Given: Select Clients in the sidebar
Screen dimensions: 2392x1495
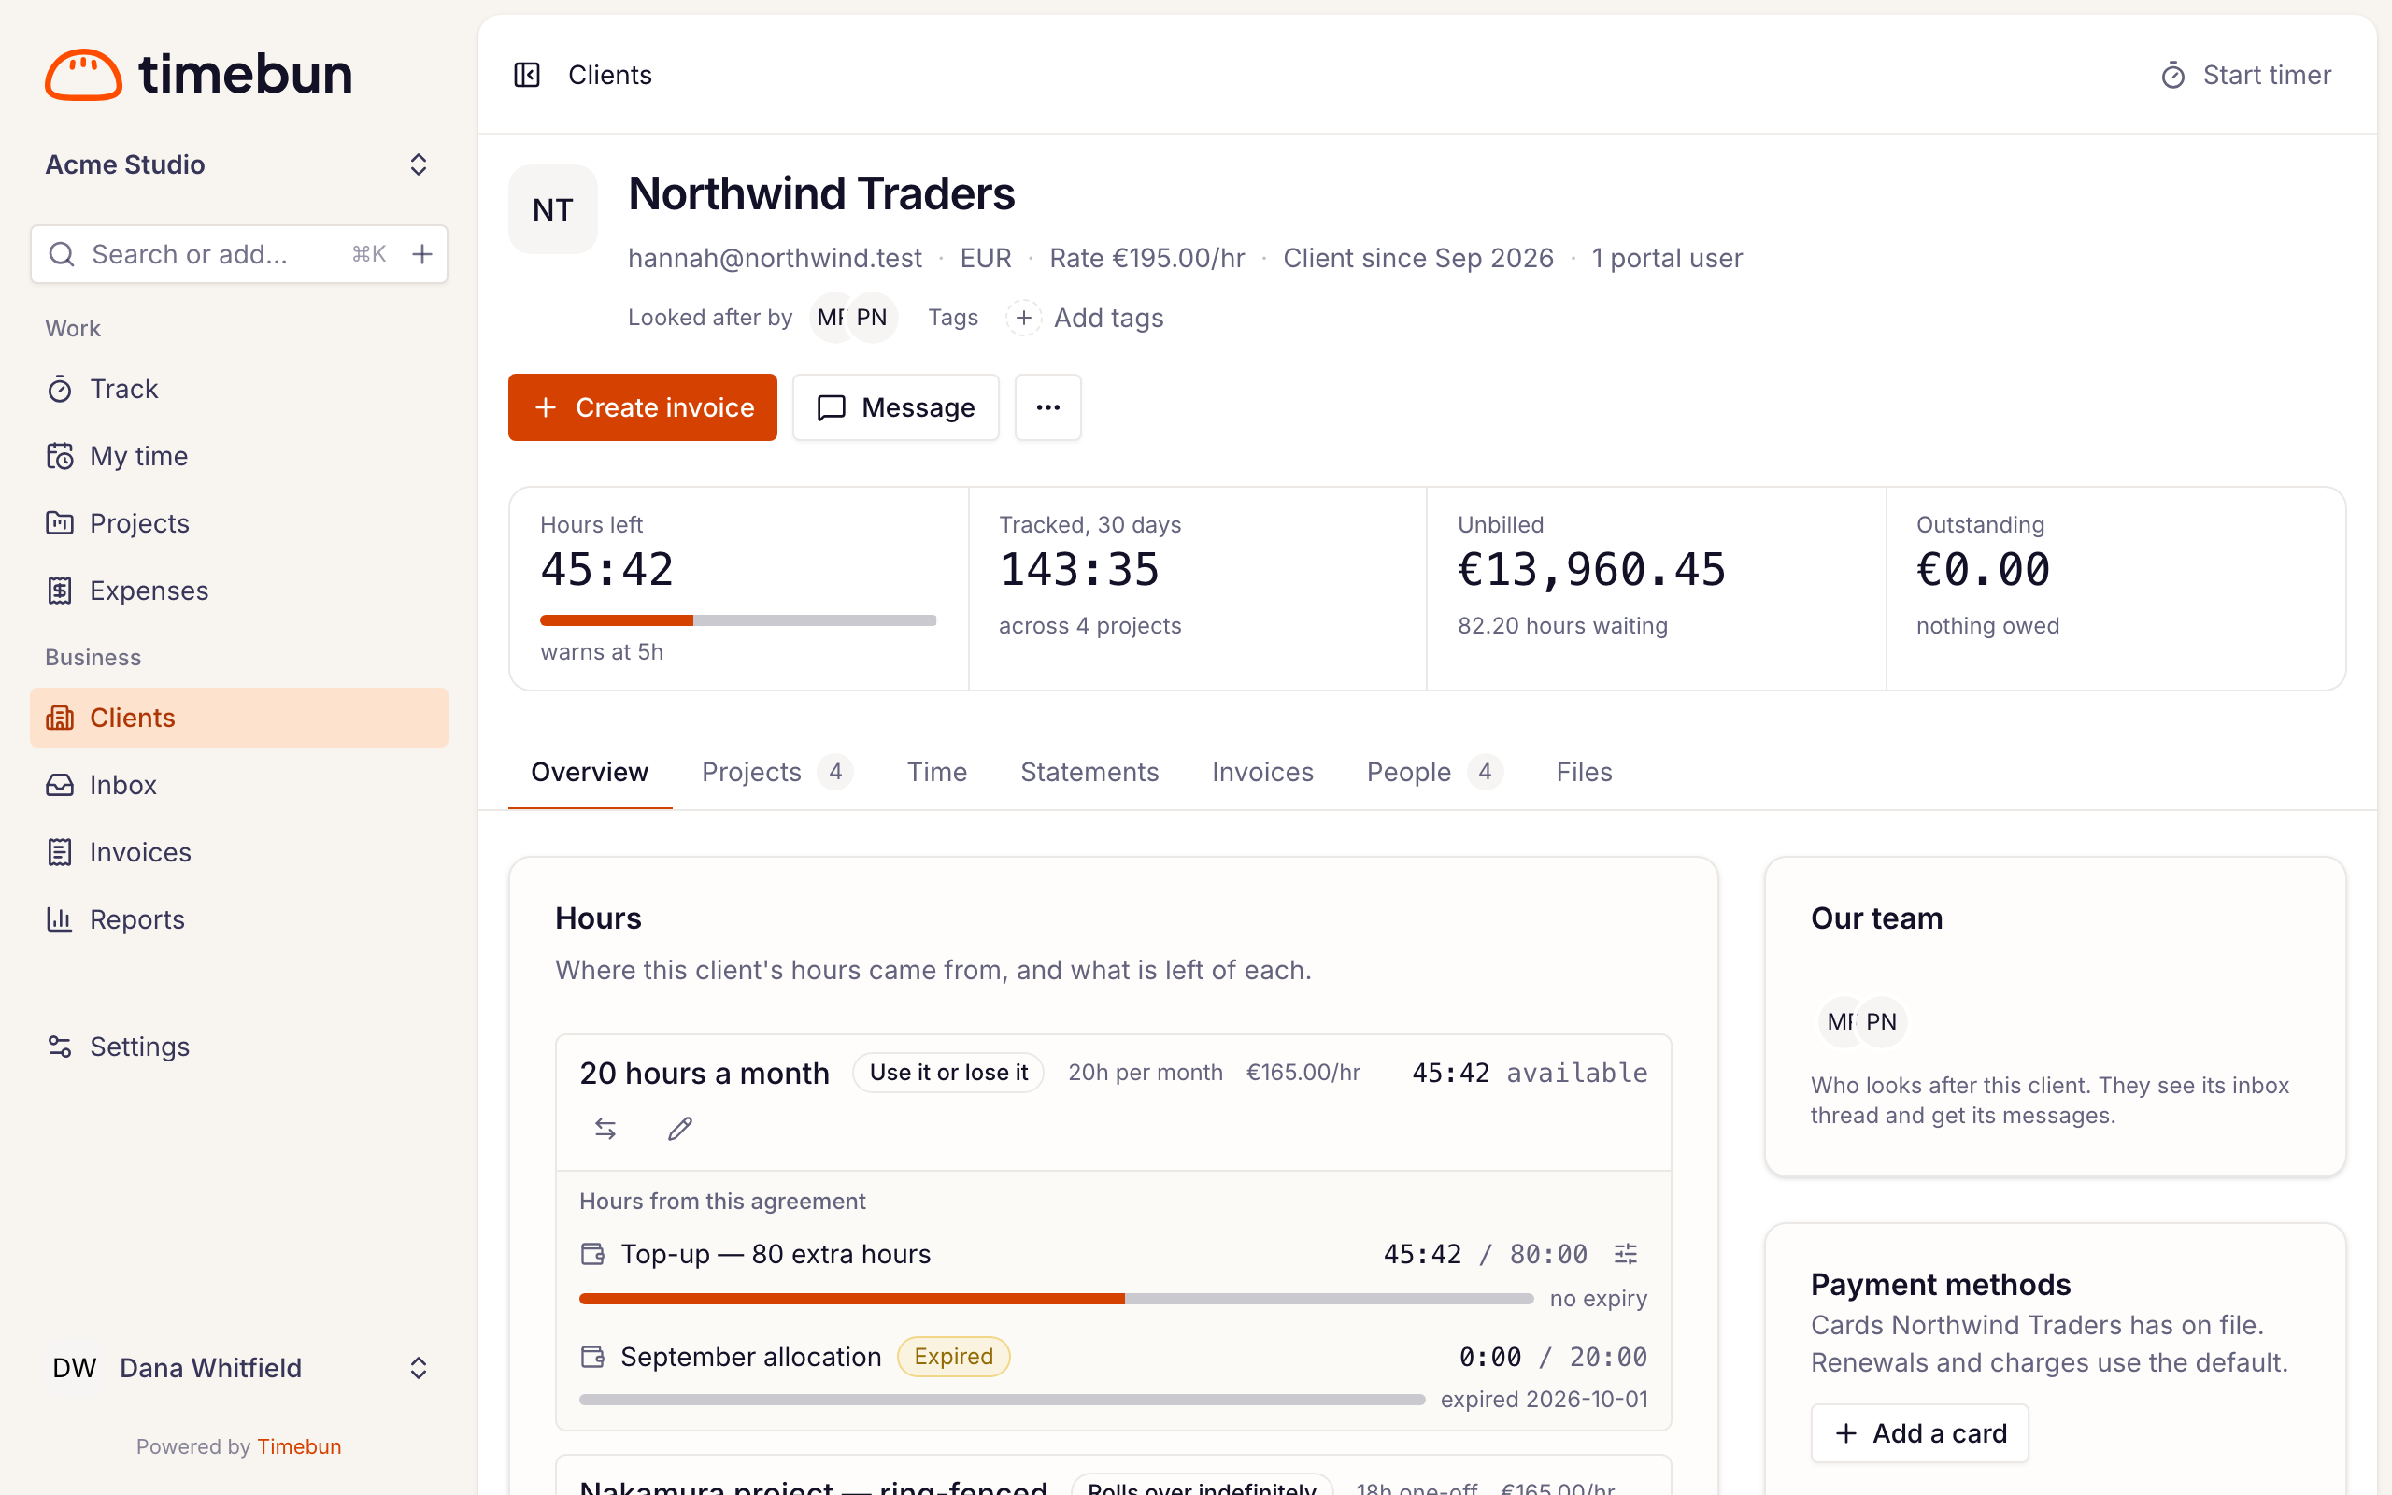Looking at the screenshot, I should 239,718.
